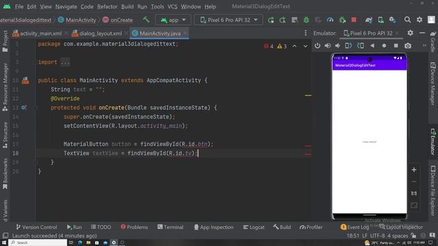
Task: Click the Debug app bug icon
Action: (307, 20)
